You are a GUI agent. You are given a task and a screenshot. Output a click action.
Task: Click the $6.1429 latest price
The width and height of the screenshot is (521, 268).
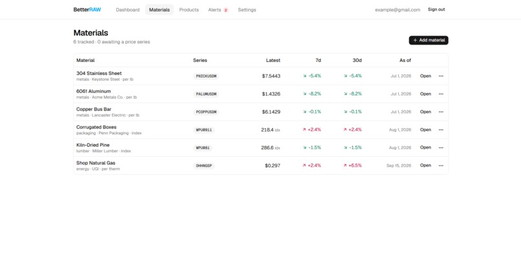[x=271, y=112]
